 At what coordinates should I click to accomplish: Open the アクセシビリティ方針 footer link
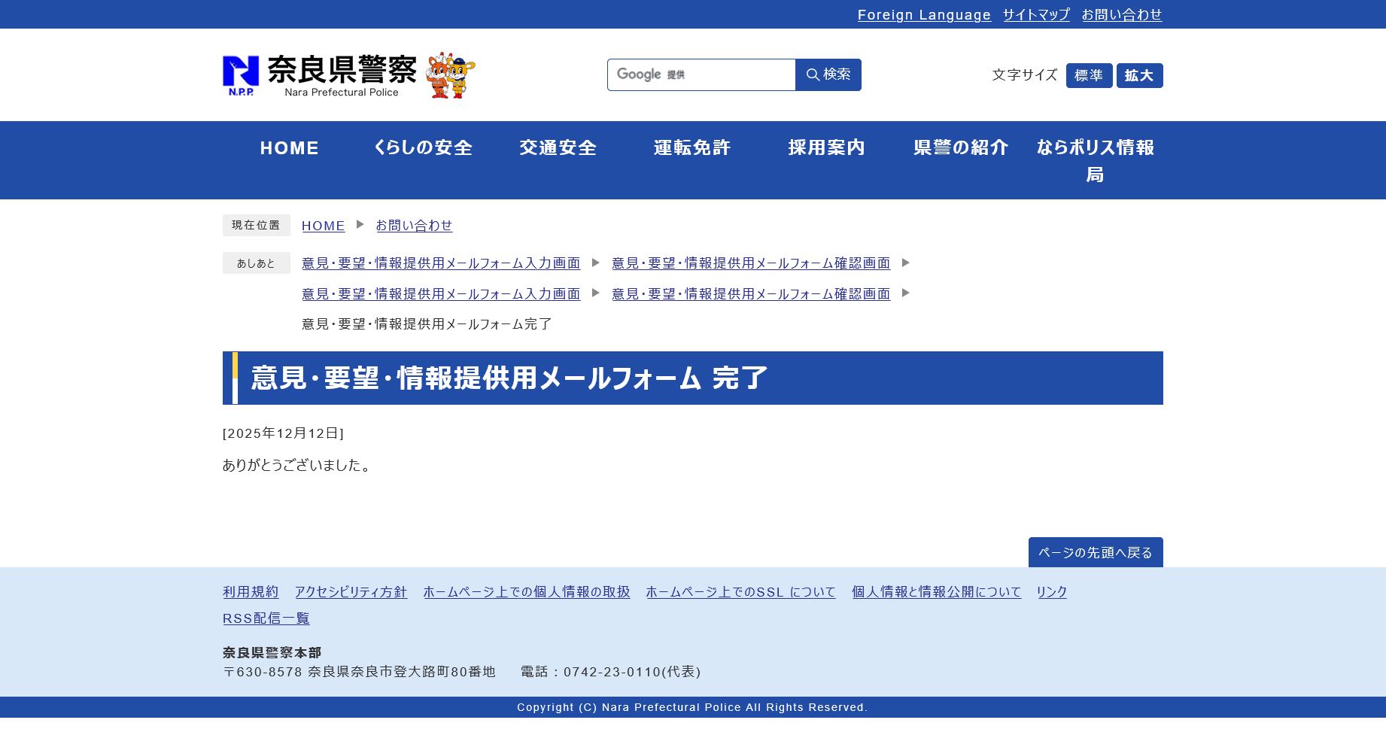351,592
